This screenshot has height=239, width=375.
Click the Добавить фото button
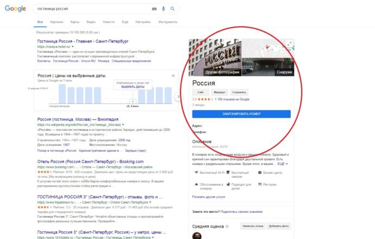[x=279, y=226]
